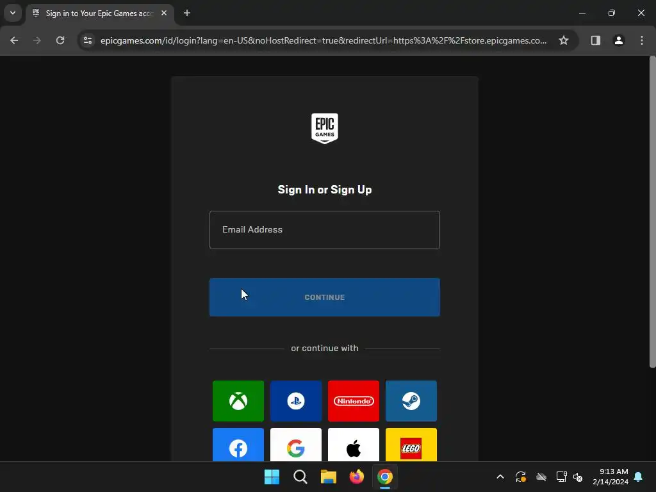Viewport: 656px width, 492px height.
Task: Open the Chrome side panel
Action: (595, 40)
